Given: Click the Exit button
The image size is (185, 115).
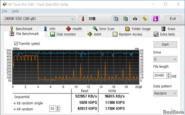Looking at the screenshot, I should [x=173, y=19].
